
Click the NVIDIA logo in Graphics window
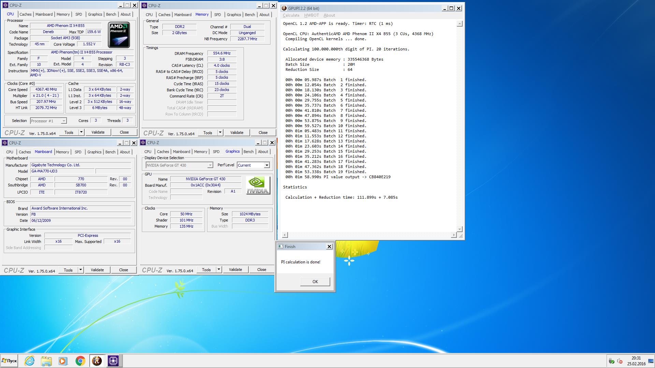(258, 185)
